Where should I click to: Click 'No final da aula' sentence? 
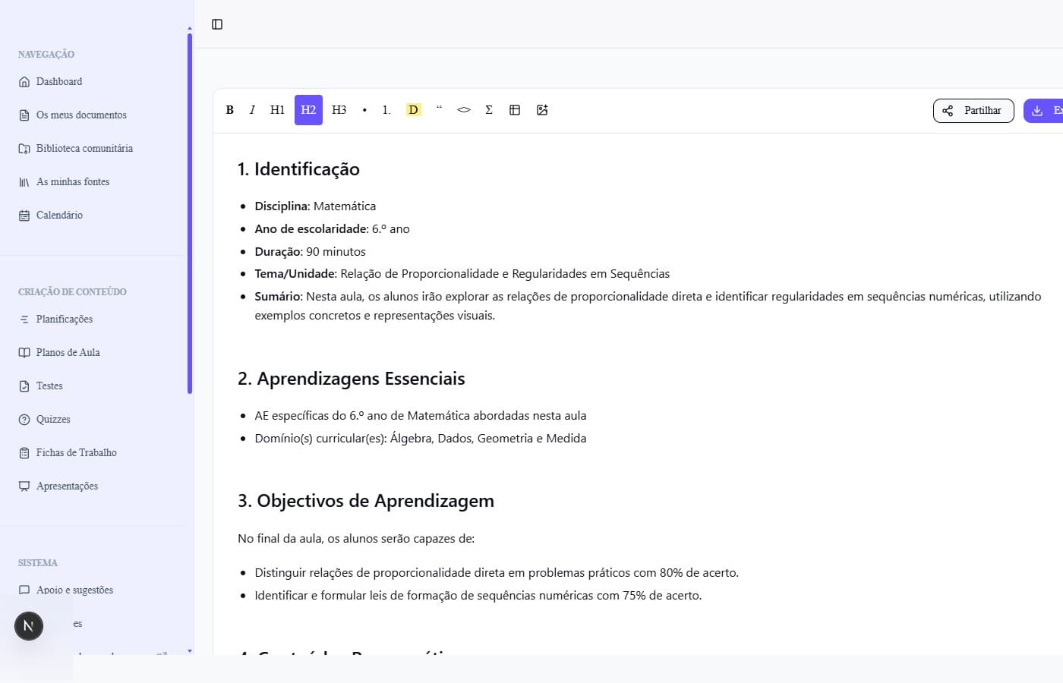pyautogui.click(x=356, y=539)
